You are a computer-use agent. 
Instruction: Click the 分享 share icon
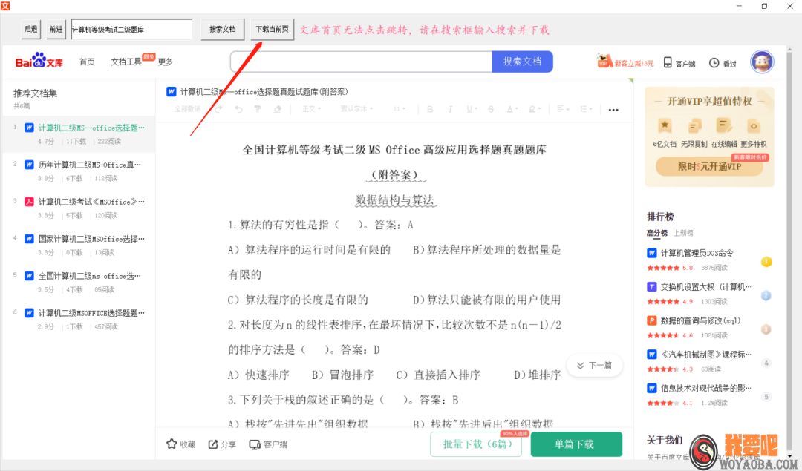tap(213, 444)
